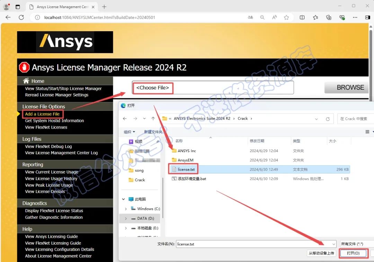
Task: Select Add a License File
Action: [42, 114]
